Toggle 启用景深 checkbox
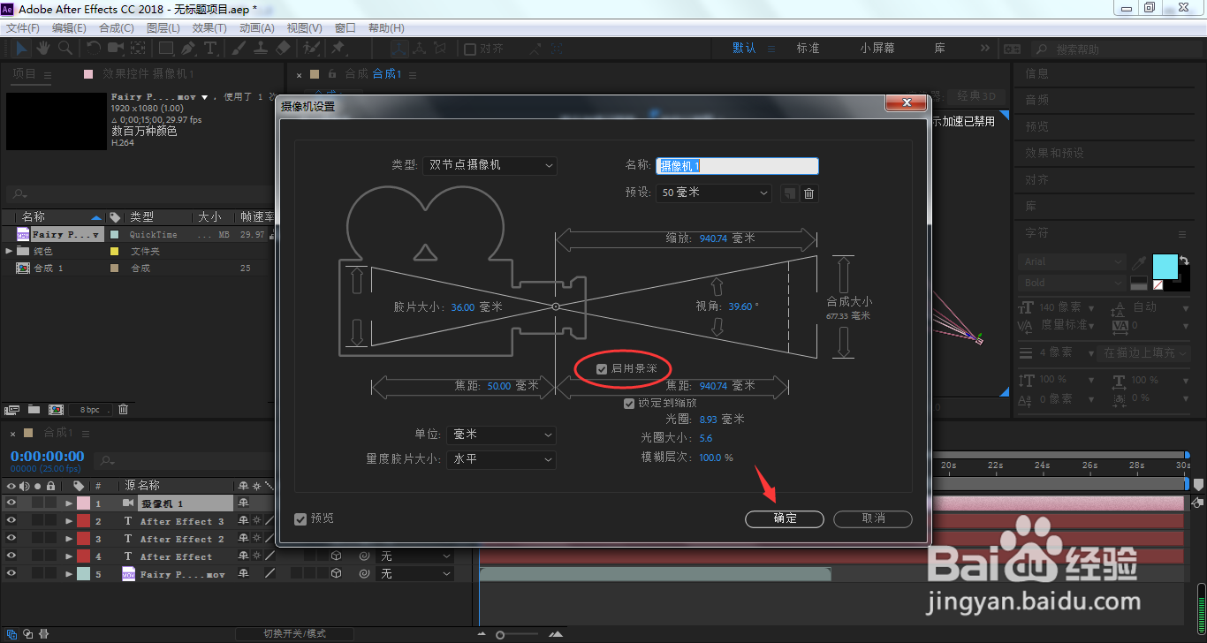Viewport: 1207px width, 643px height. click(x=602, y=368)
